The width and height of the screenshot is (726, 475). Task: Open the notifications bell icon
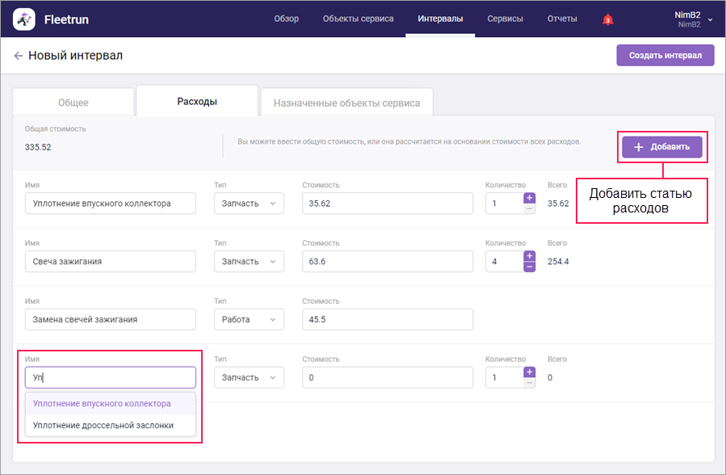tap(607, 19)
